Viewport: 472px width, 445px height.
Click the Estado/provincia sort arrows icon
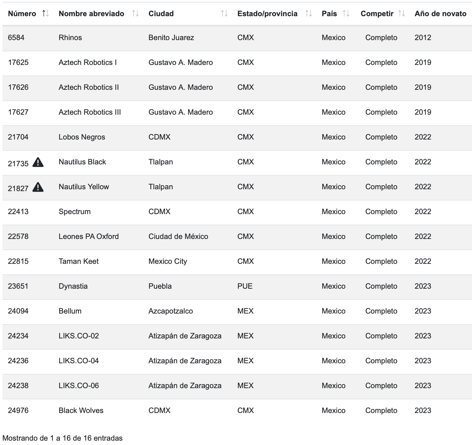point(309,13)
